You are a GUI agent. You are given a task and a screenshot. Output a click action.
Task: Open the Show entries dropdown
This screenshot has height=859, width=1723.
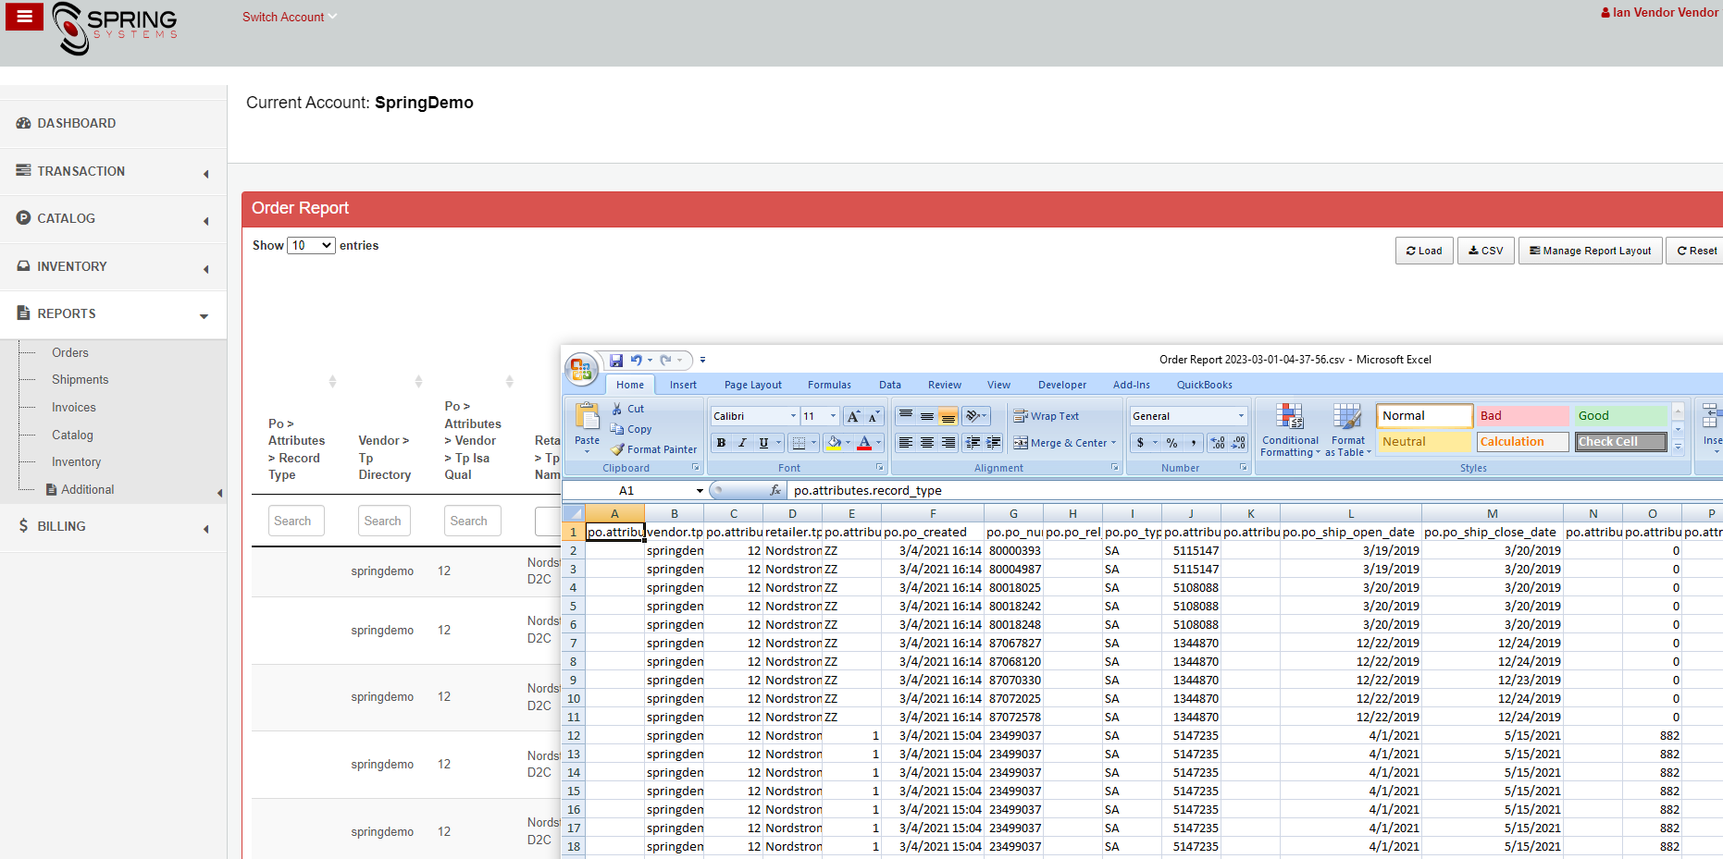(x=311, y=245)
